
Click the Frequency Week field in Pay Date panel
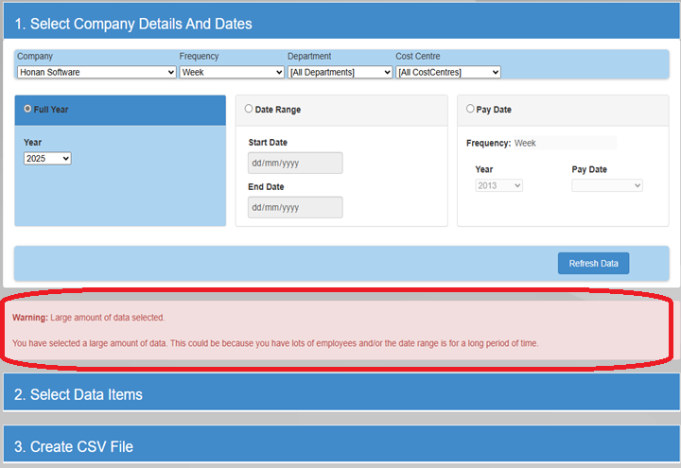tap(564, 143)
